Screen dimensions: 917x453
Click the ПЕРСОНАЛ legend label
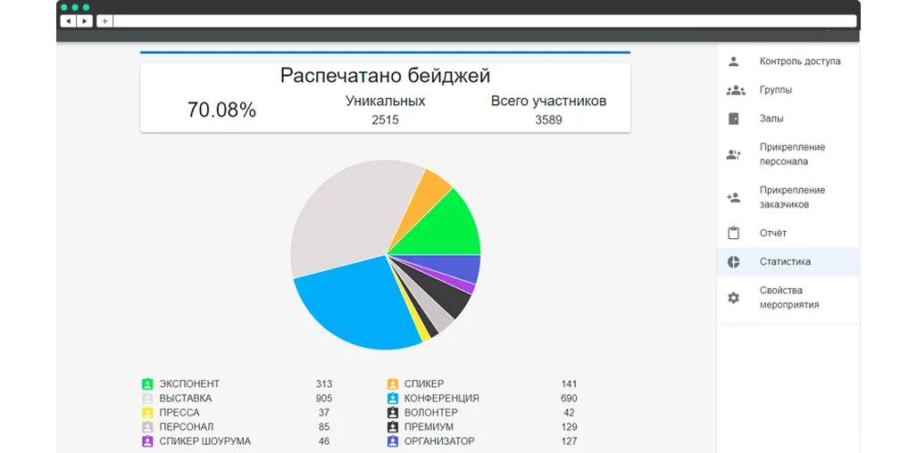pos(187,427)
